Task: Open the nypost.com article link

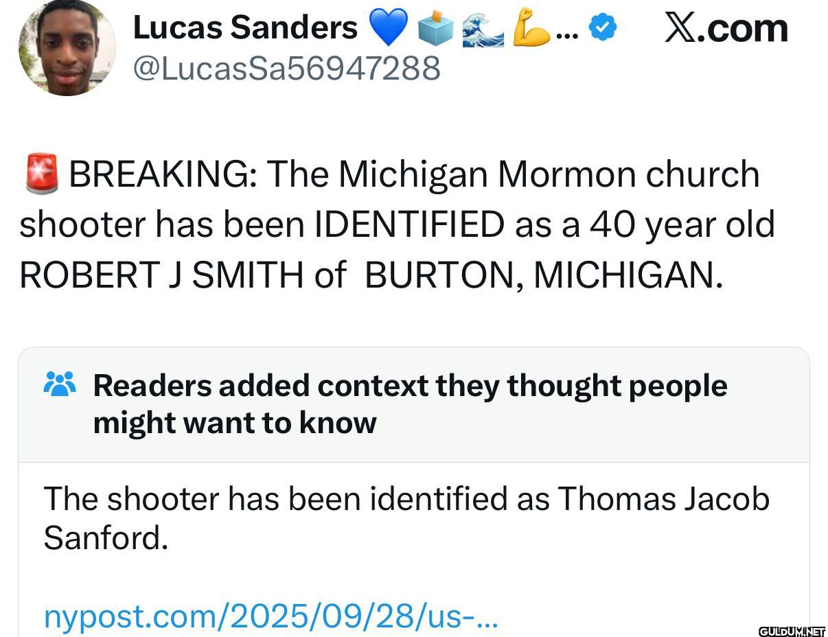Action: (x=270, y=616)
